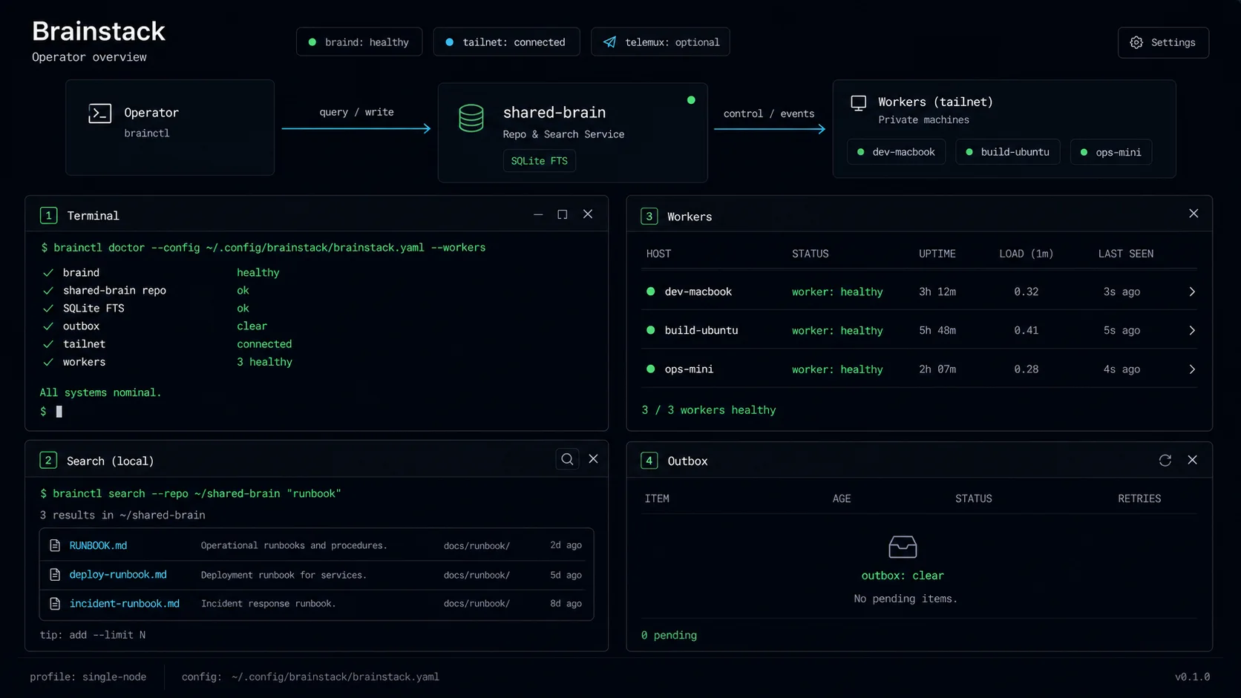
Task: Click the HOST column header
Action: click(658, 254)
